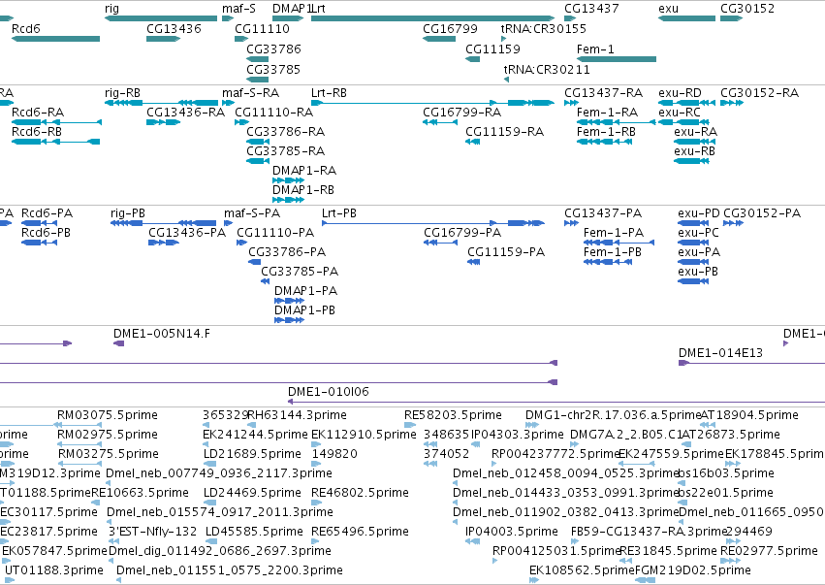Click the DMAP1-RB transcript label

pos(303,189)
